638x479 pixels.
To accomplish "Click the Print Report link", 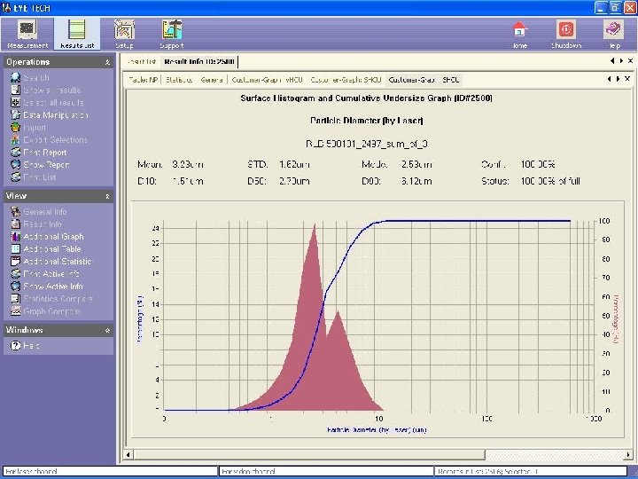I will coord(45,153).
